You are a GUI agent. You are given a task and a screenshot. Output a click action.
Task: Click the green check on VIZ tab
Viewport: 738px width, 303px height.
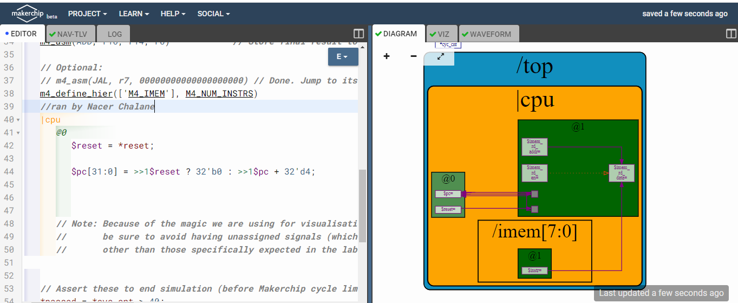tap(433, 34)
